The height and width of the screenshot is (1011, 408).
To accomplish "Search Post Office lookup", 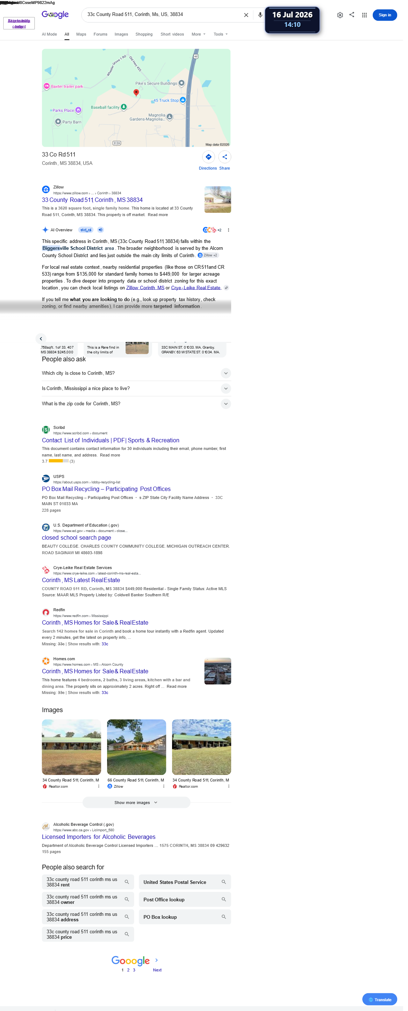I will pyautogui.click(x=185, y=899).
